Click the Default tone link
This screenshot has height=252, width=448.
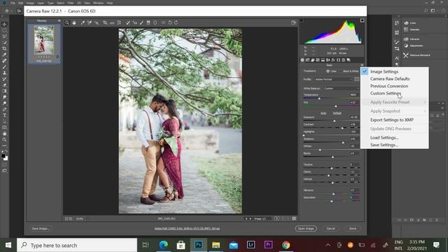pos(337,113)
